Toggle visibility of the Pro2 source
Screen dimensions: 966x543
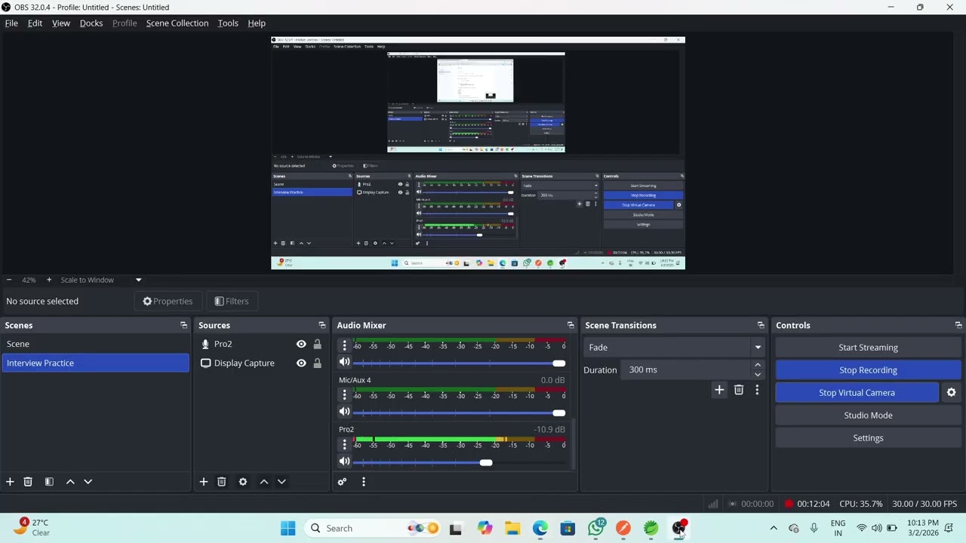301,344
